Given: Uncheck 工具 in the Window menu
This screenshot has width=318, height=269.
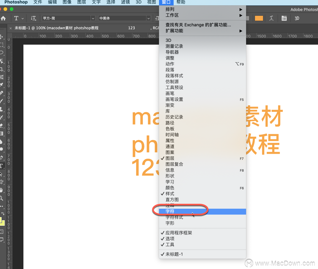Looking at the screenshot, I should (x=202, y=244).
